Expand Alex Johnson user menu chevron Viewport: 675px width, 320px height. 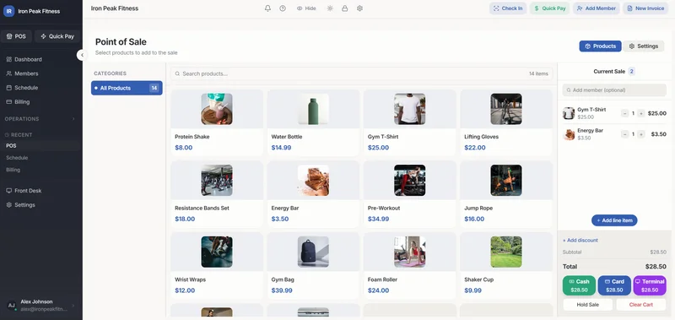[x=73, y=306]
